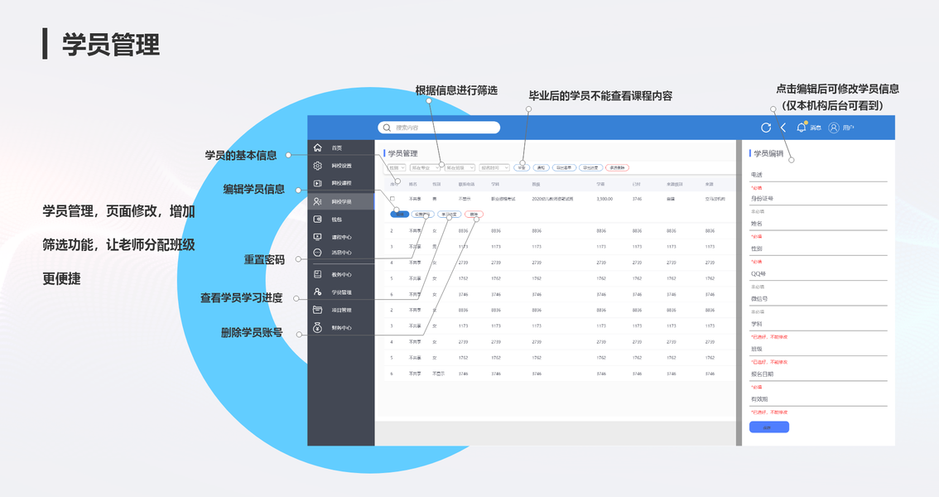Open the 项目管理 menu item
This screenshot has height=497, width=939.
click(341, 310)
